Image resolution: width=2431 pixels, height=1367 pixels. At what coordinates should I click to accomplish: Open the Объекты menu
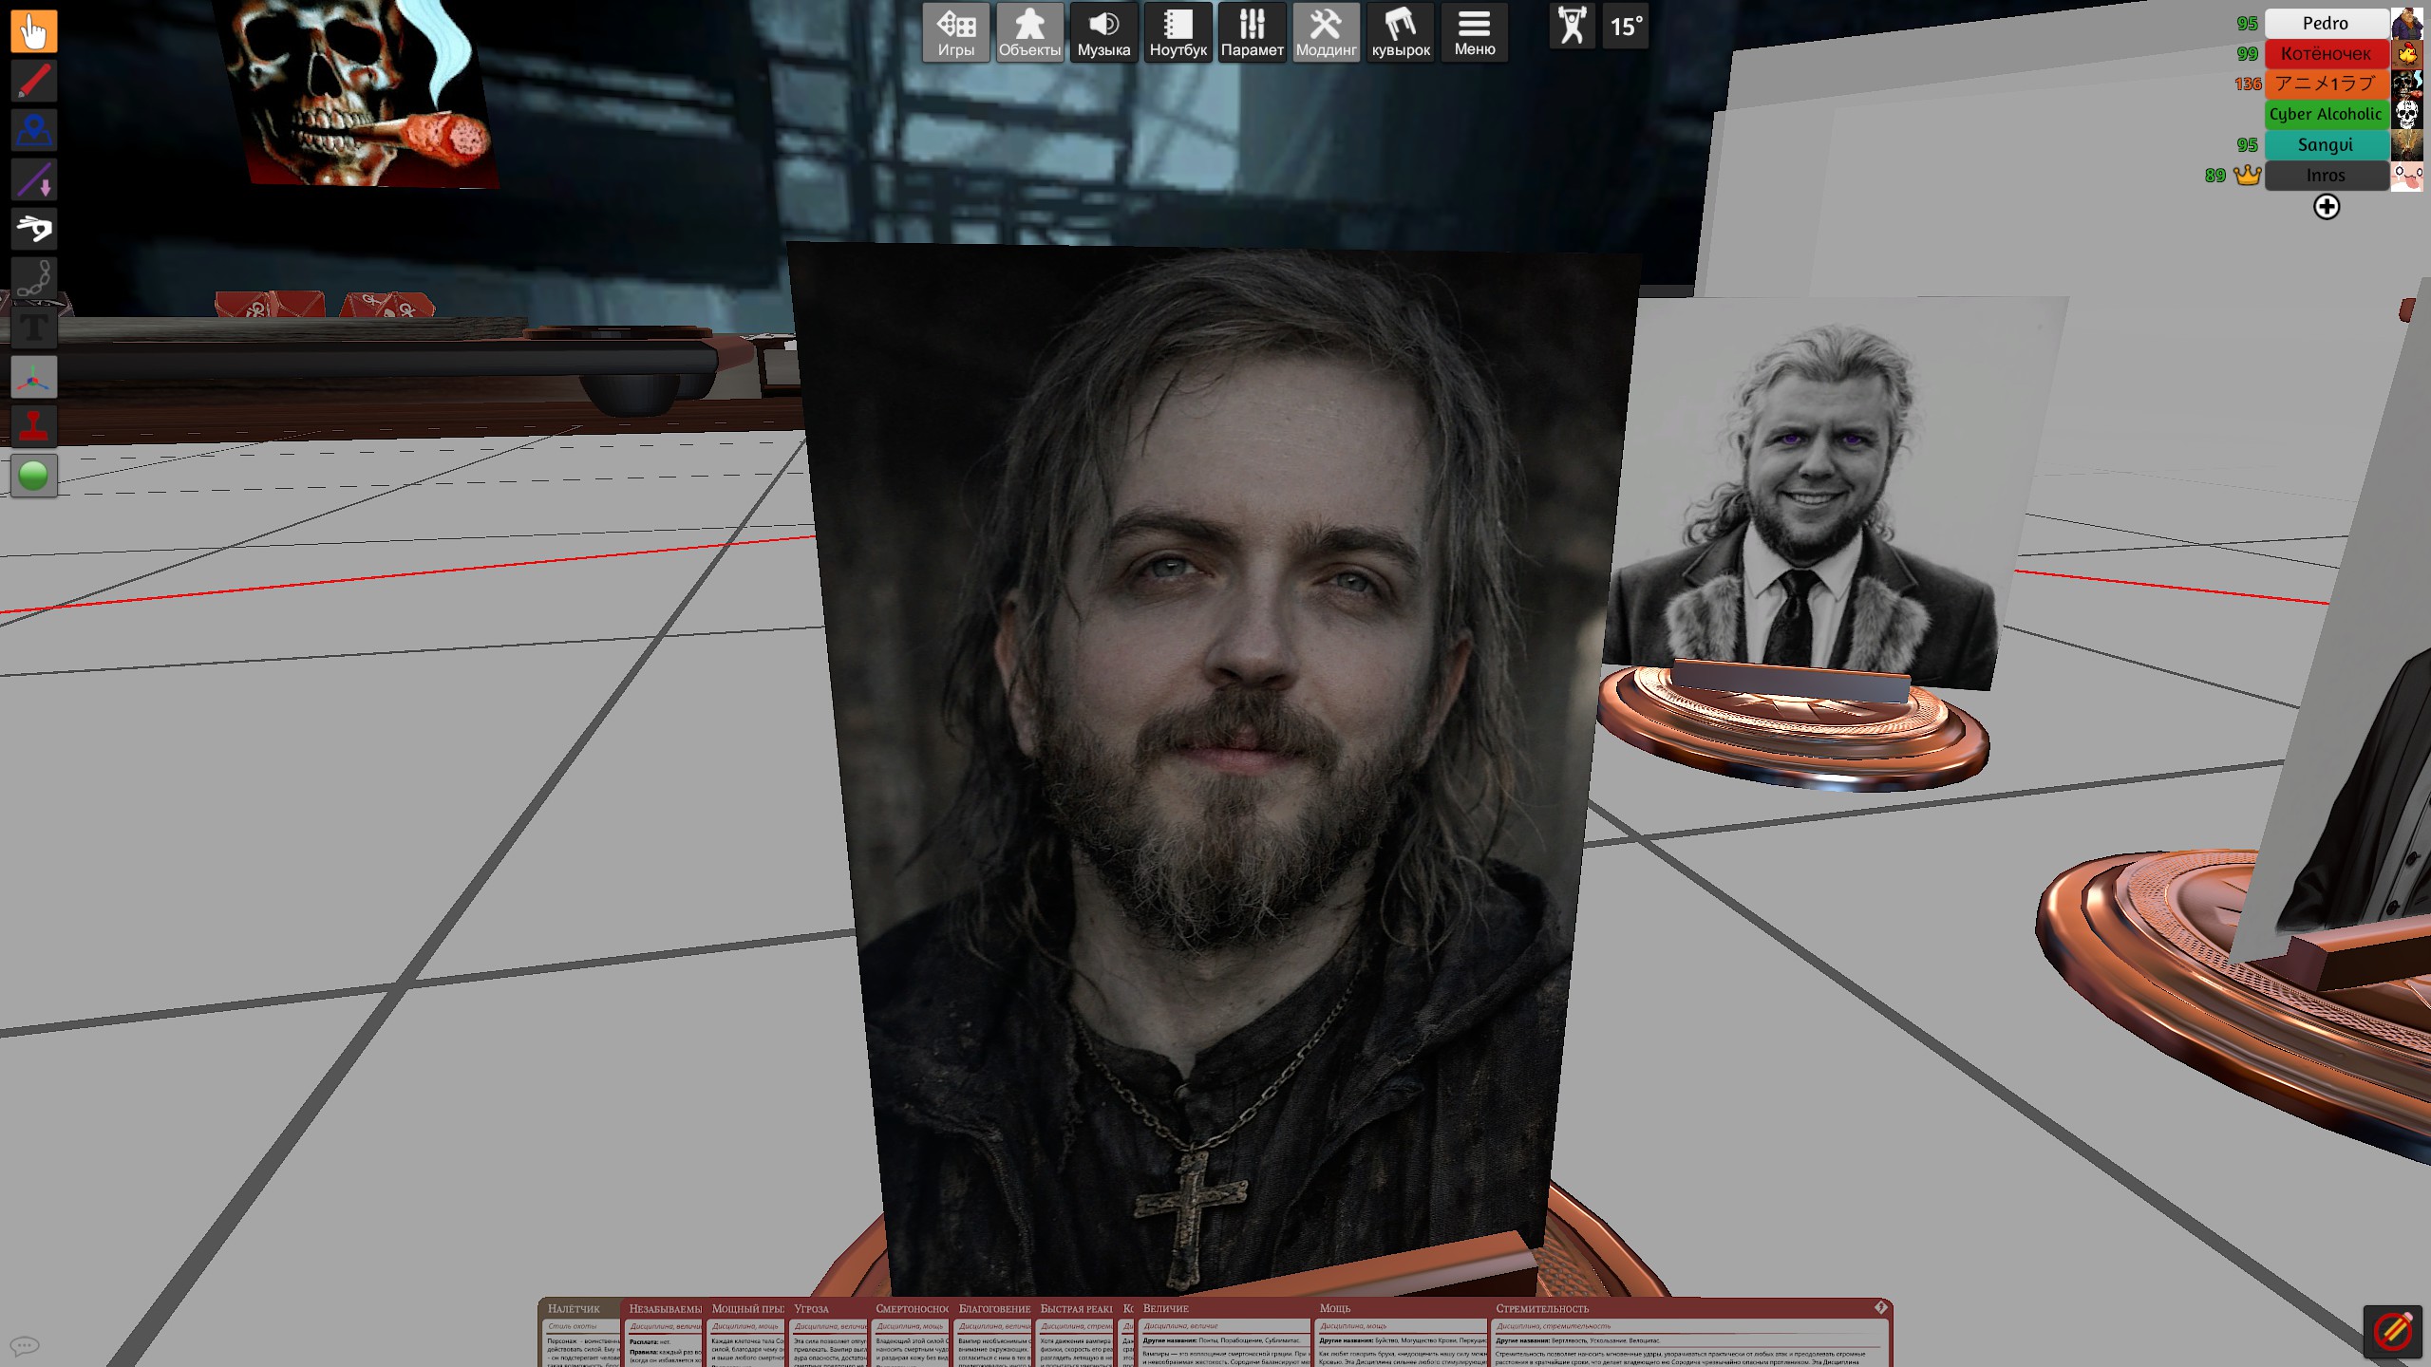[1029, 32]
